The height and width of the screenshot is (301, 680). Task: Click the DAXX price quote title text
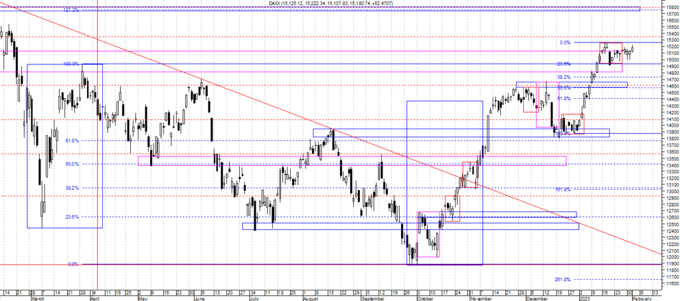click(x=331, y=3)
